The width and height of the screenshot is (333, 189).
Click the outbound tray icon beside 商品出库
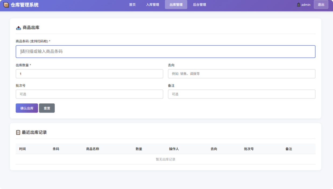coord(19,28)
